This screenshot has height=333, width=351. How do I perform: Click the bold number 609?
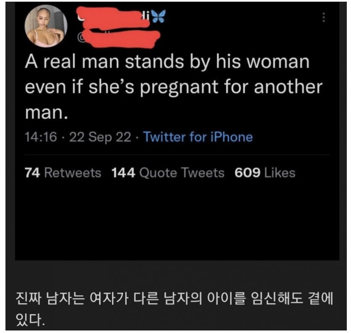[x=247, y=173]
